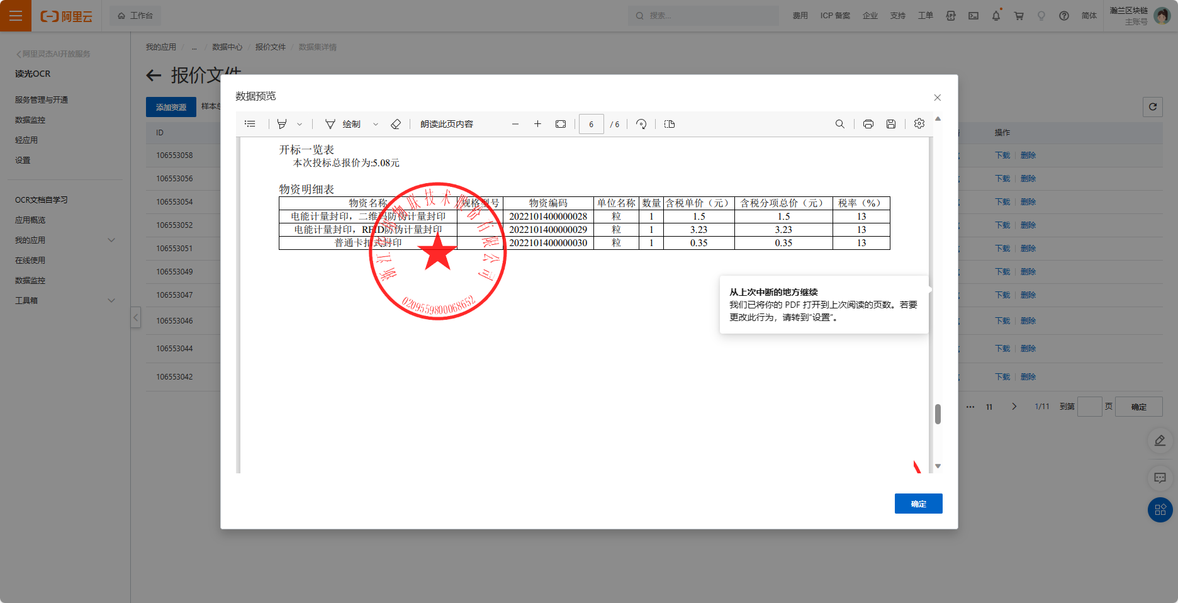
Task: Click the scroll down arrow of preview
Action: click(x=938, y=466)
